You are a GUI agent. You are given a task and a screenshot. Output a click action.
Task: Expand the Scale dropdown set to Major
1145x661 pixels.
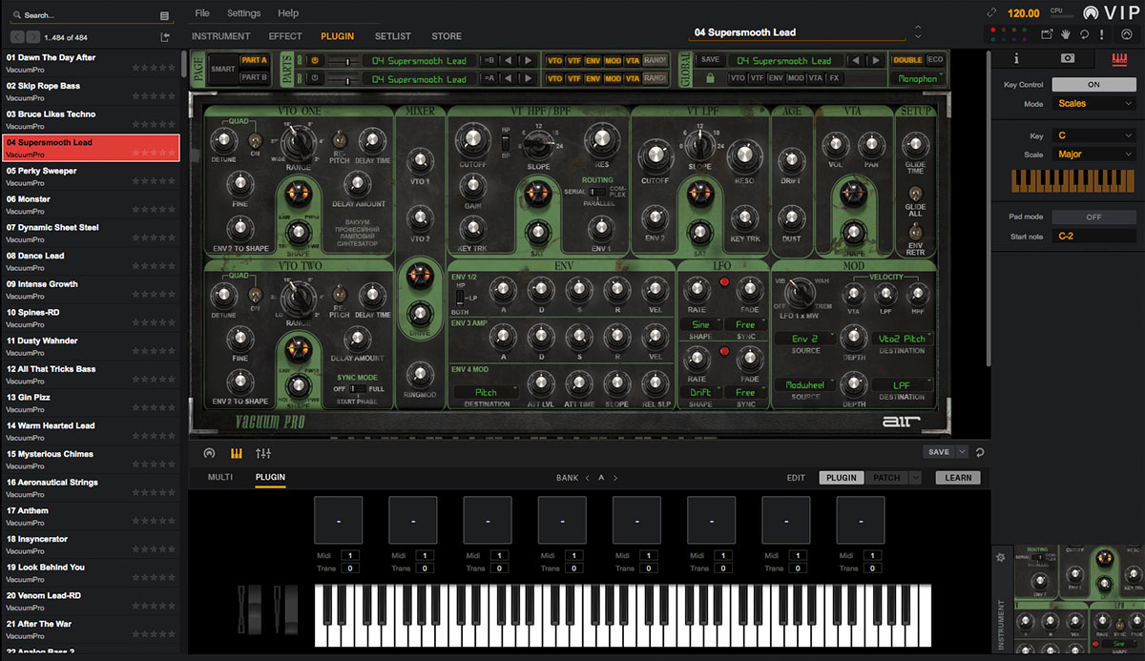pos(1093,154)
